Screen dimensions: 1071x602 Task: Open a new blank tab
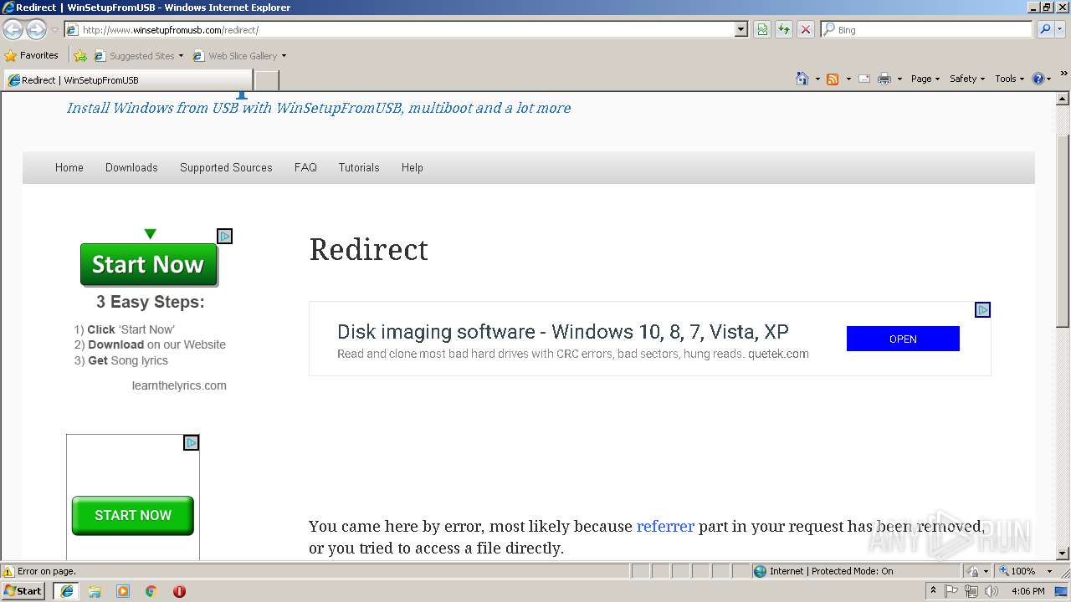tap(266, 80)
